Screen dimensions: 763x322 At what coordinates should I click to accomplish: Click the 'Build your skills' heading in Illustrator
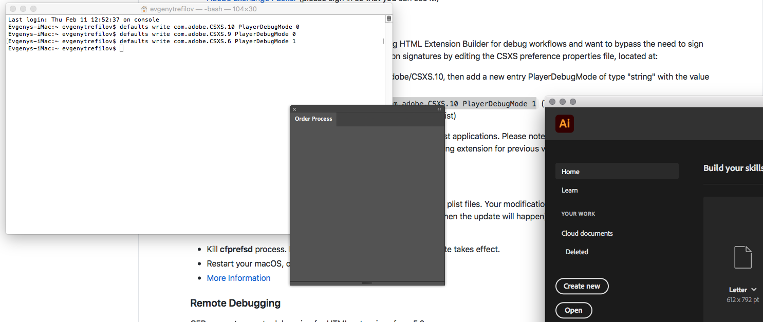click(733, 168)
